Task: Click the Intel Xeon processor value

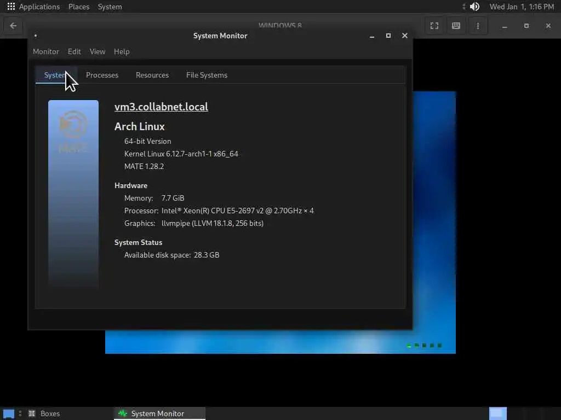Action: click(x=238, y=211)
